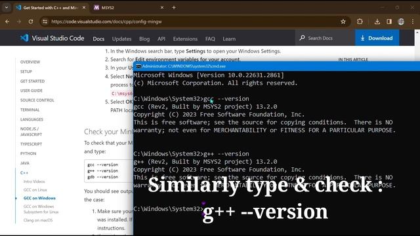The height and width of the screenshot is (236, 420).
Task: Click the search magnifier icon in Search Docs
Action: (302, 38)
